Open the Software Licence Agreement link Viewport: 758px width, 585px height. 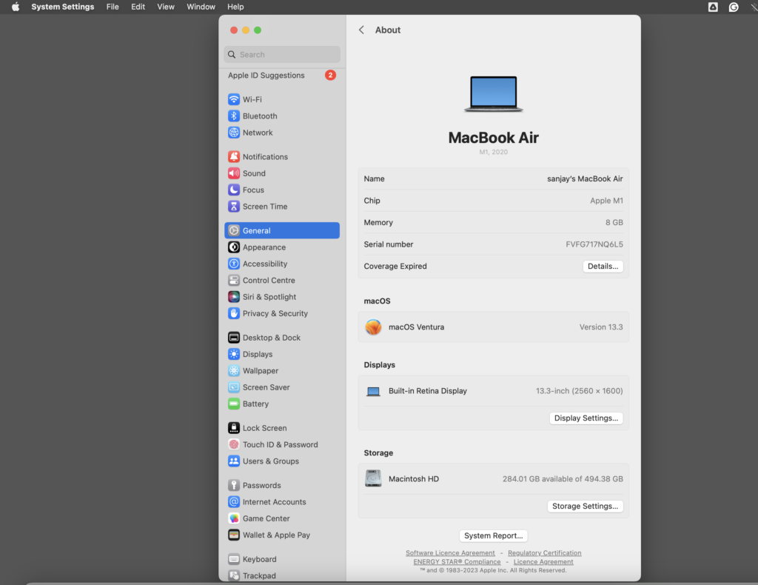450,552
